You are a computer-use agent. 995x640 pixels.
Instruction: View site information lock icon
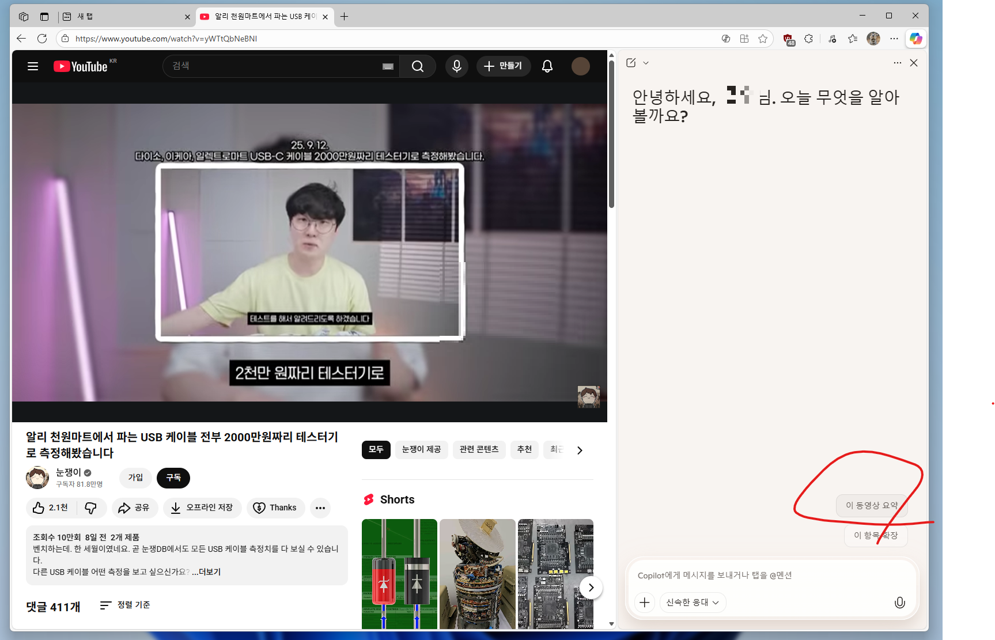[65, 39]
